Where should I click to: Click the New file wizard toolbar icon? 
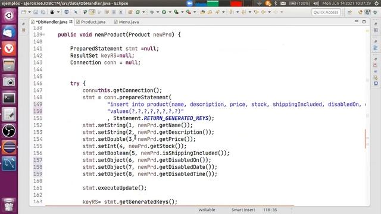tap(24, 12)
